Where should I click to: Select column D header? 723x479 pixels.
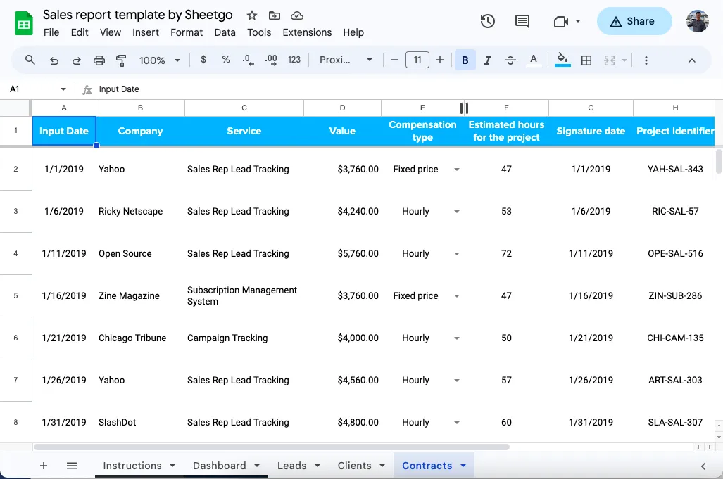(x=342, y=108)
